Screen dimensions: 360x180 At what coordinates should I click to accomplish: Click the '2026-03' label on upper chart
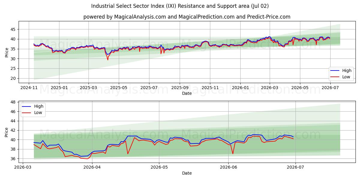pos(270,88)
